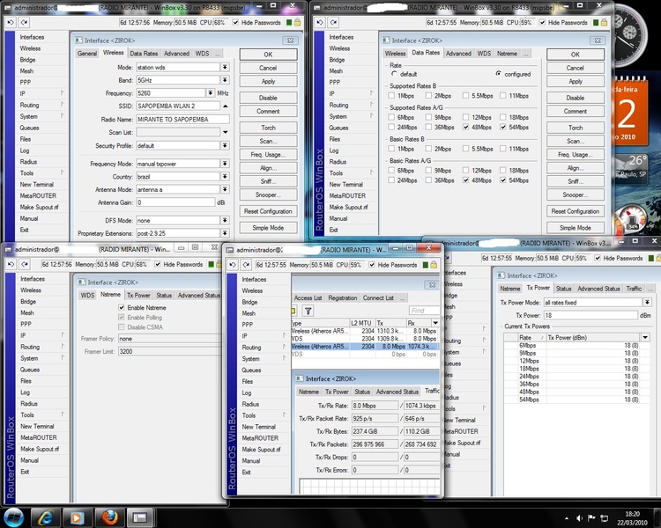Select the 'configured' Rate radio button
The image size is (661, 528).
tap(499, 74)
